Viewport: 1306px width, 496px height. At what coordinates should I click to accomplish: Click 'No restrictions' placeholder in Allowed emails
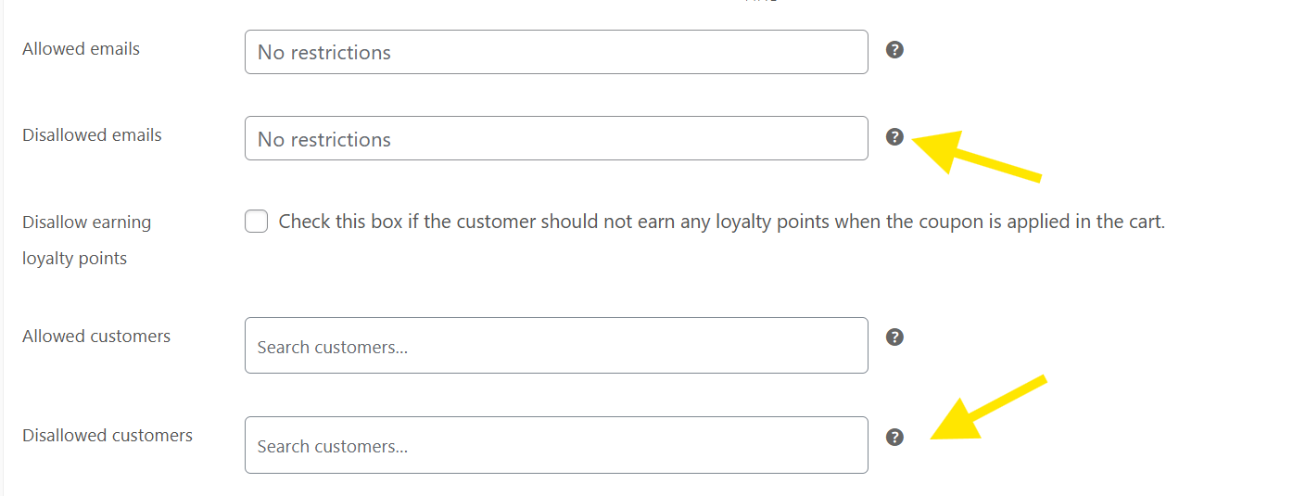324,53
